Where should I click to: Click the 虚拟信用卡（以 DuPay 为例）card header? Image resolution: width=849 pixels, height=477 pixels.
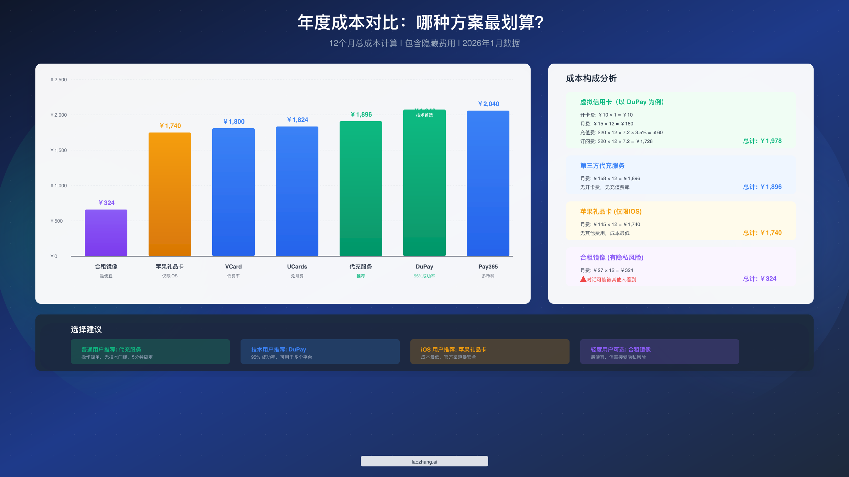pos(621,102)
